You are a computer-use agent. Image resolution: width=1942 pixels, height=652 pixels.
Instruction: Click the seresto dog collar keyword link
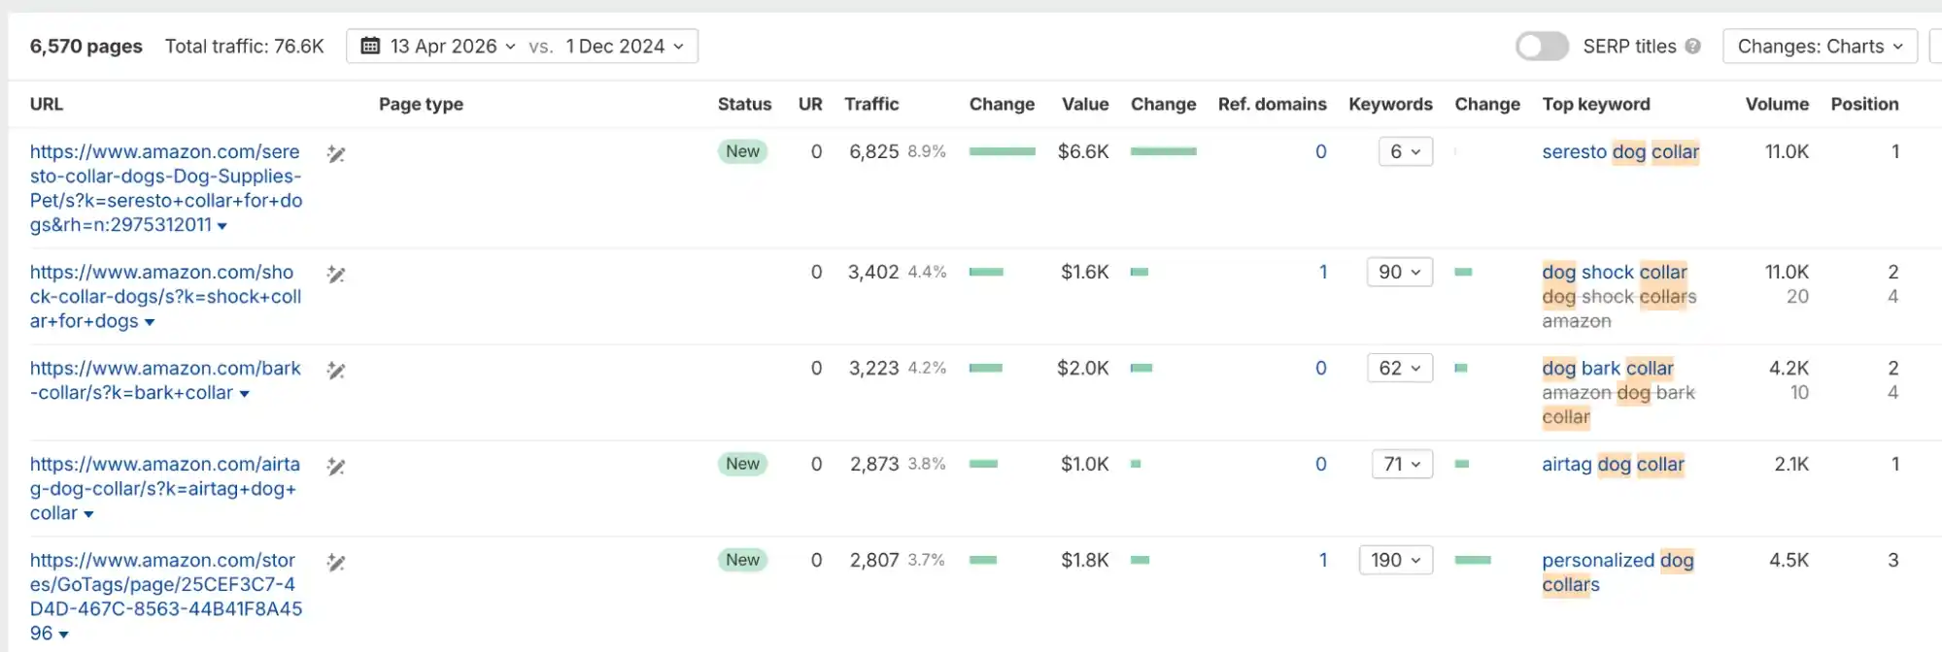coord(1620,151)
